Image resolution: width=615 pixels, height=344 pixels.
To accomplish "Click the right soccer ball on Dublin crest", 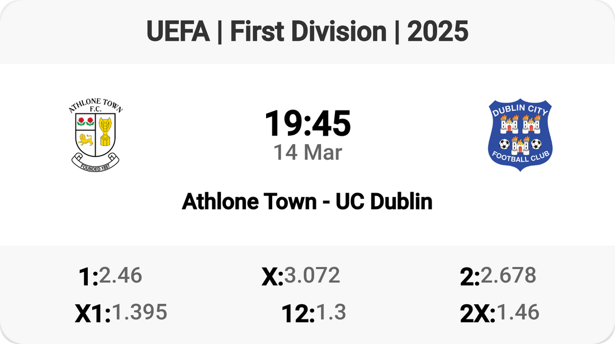I will (536, 144).
